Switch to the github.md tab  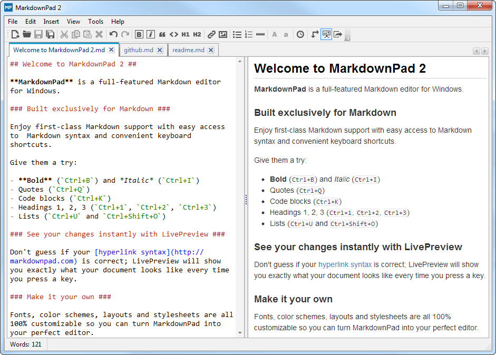[138, 50]
